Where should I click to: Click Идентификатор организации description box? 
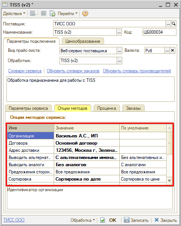[x=90, y=198]
